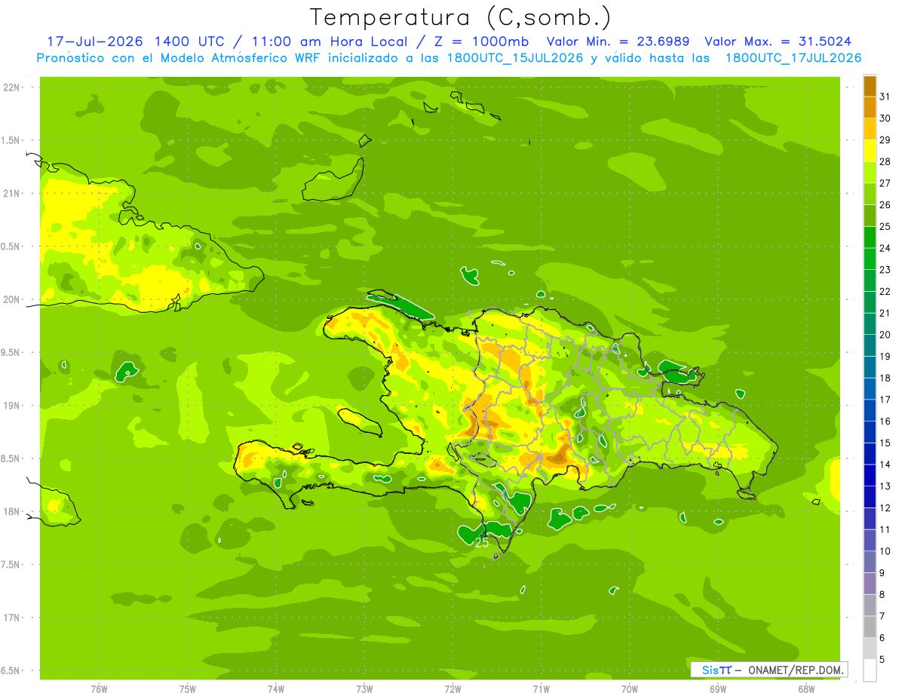The height and width of the screenshot is (699, 905).
Task: Click the '74W' longitude axis label
Action: pyautogui.click(x=276, y=689)
